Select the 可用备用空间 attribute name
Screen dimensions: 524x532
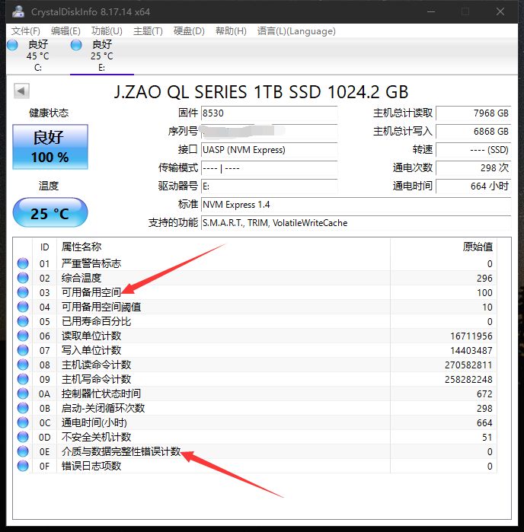[91, 292]
